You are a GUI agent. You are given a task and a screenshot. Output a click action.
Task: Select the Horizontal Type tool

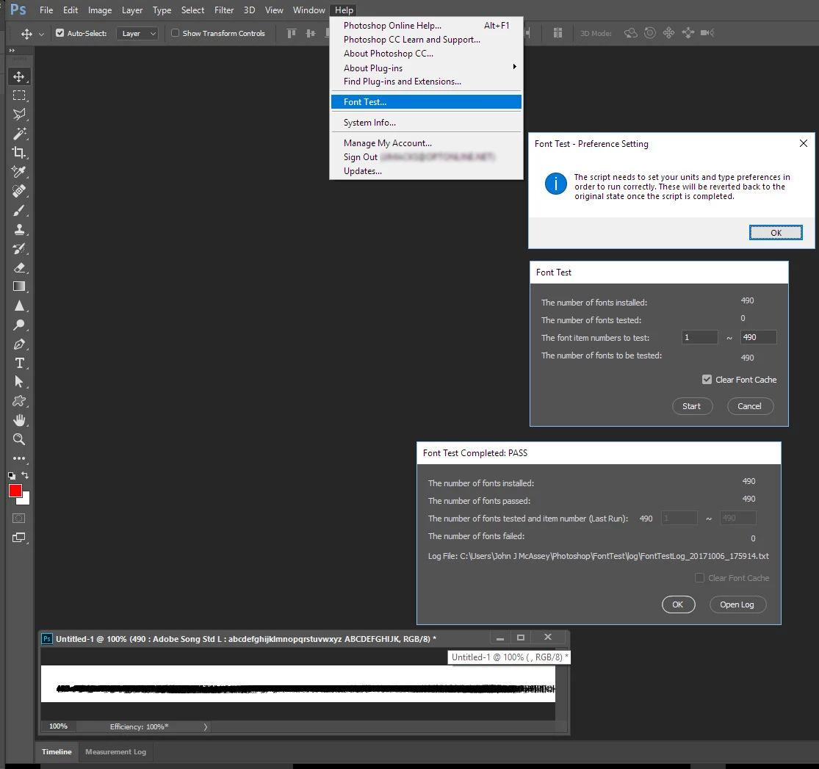point(19,363)
